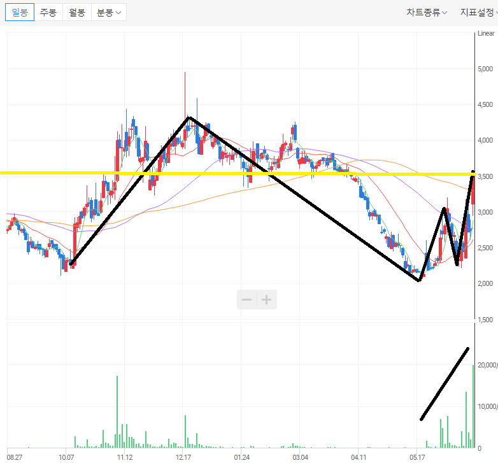Click the 12.17 date axis label
The height and width of the screenshot is (463, 498).
[183, 457]
